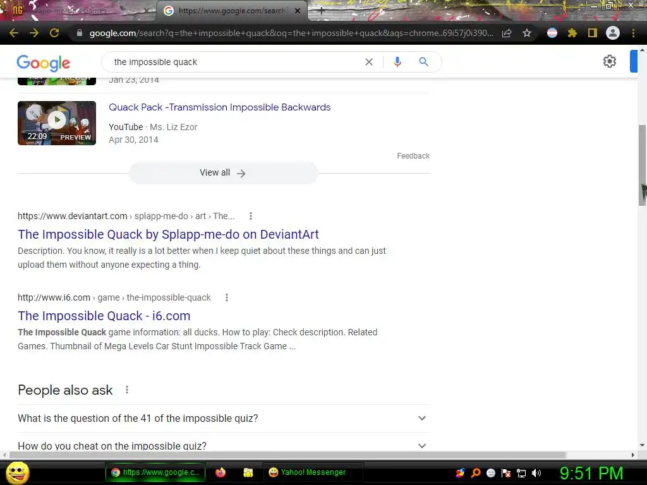Click the 'People also ask' heading
Image resolution: width=647 pixels, height=485 pixels.
click(65, 390)
